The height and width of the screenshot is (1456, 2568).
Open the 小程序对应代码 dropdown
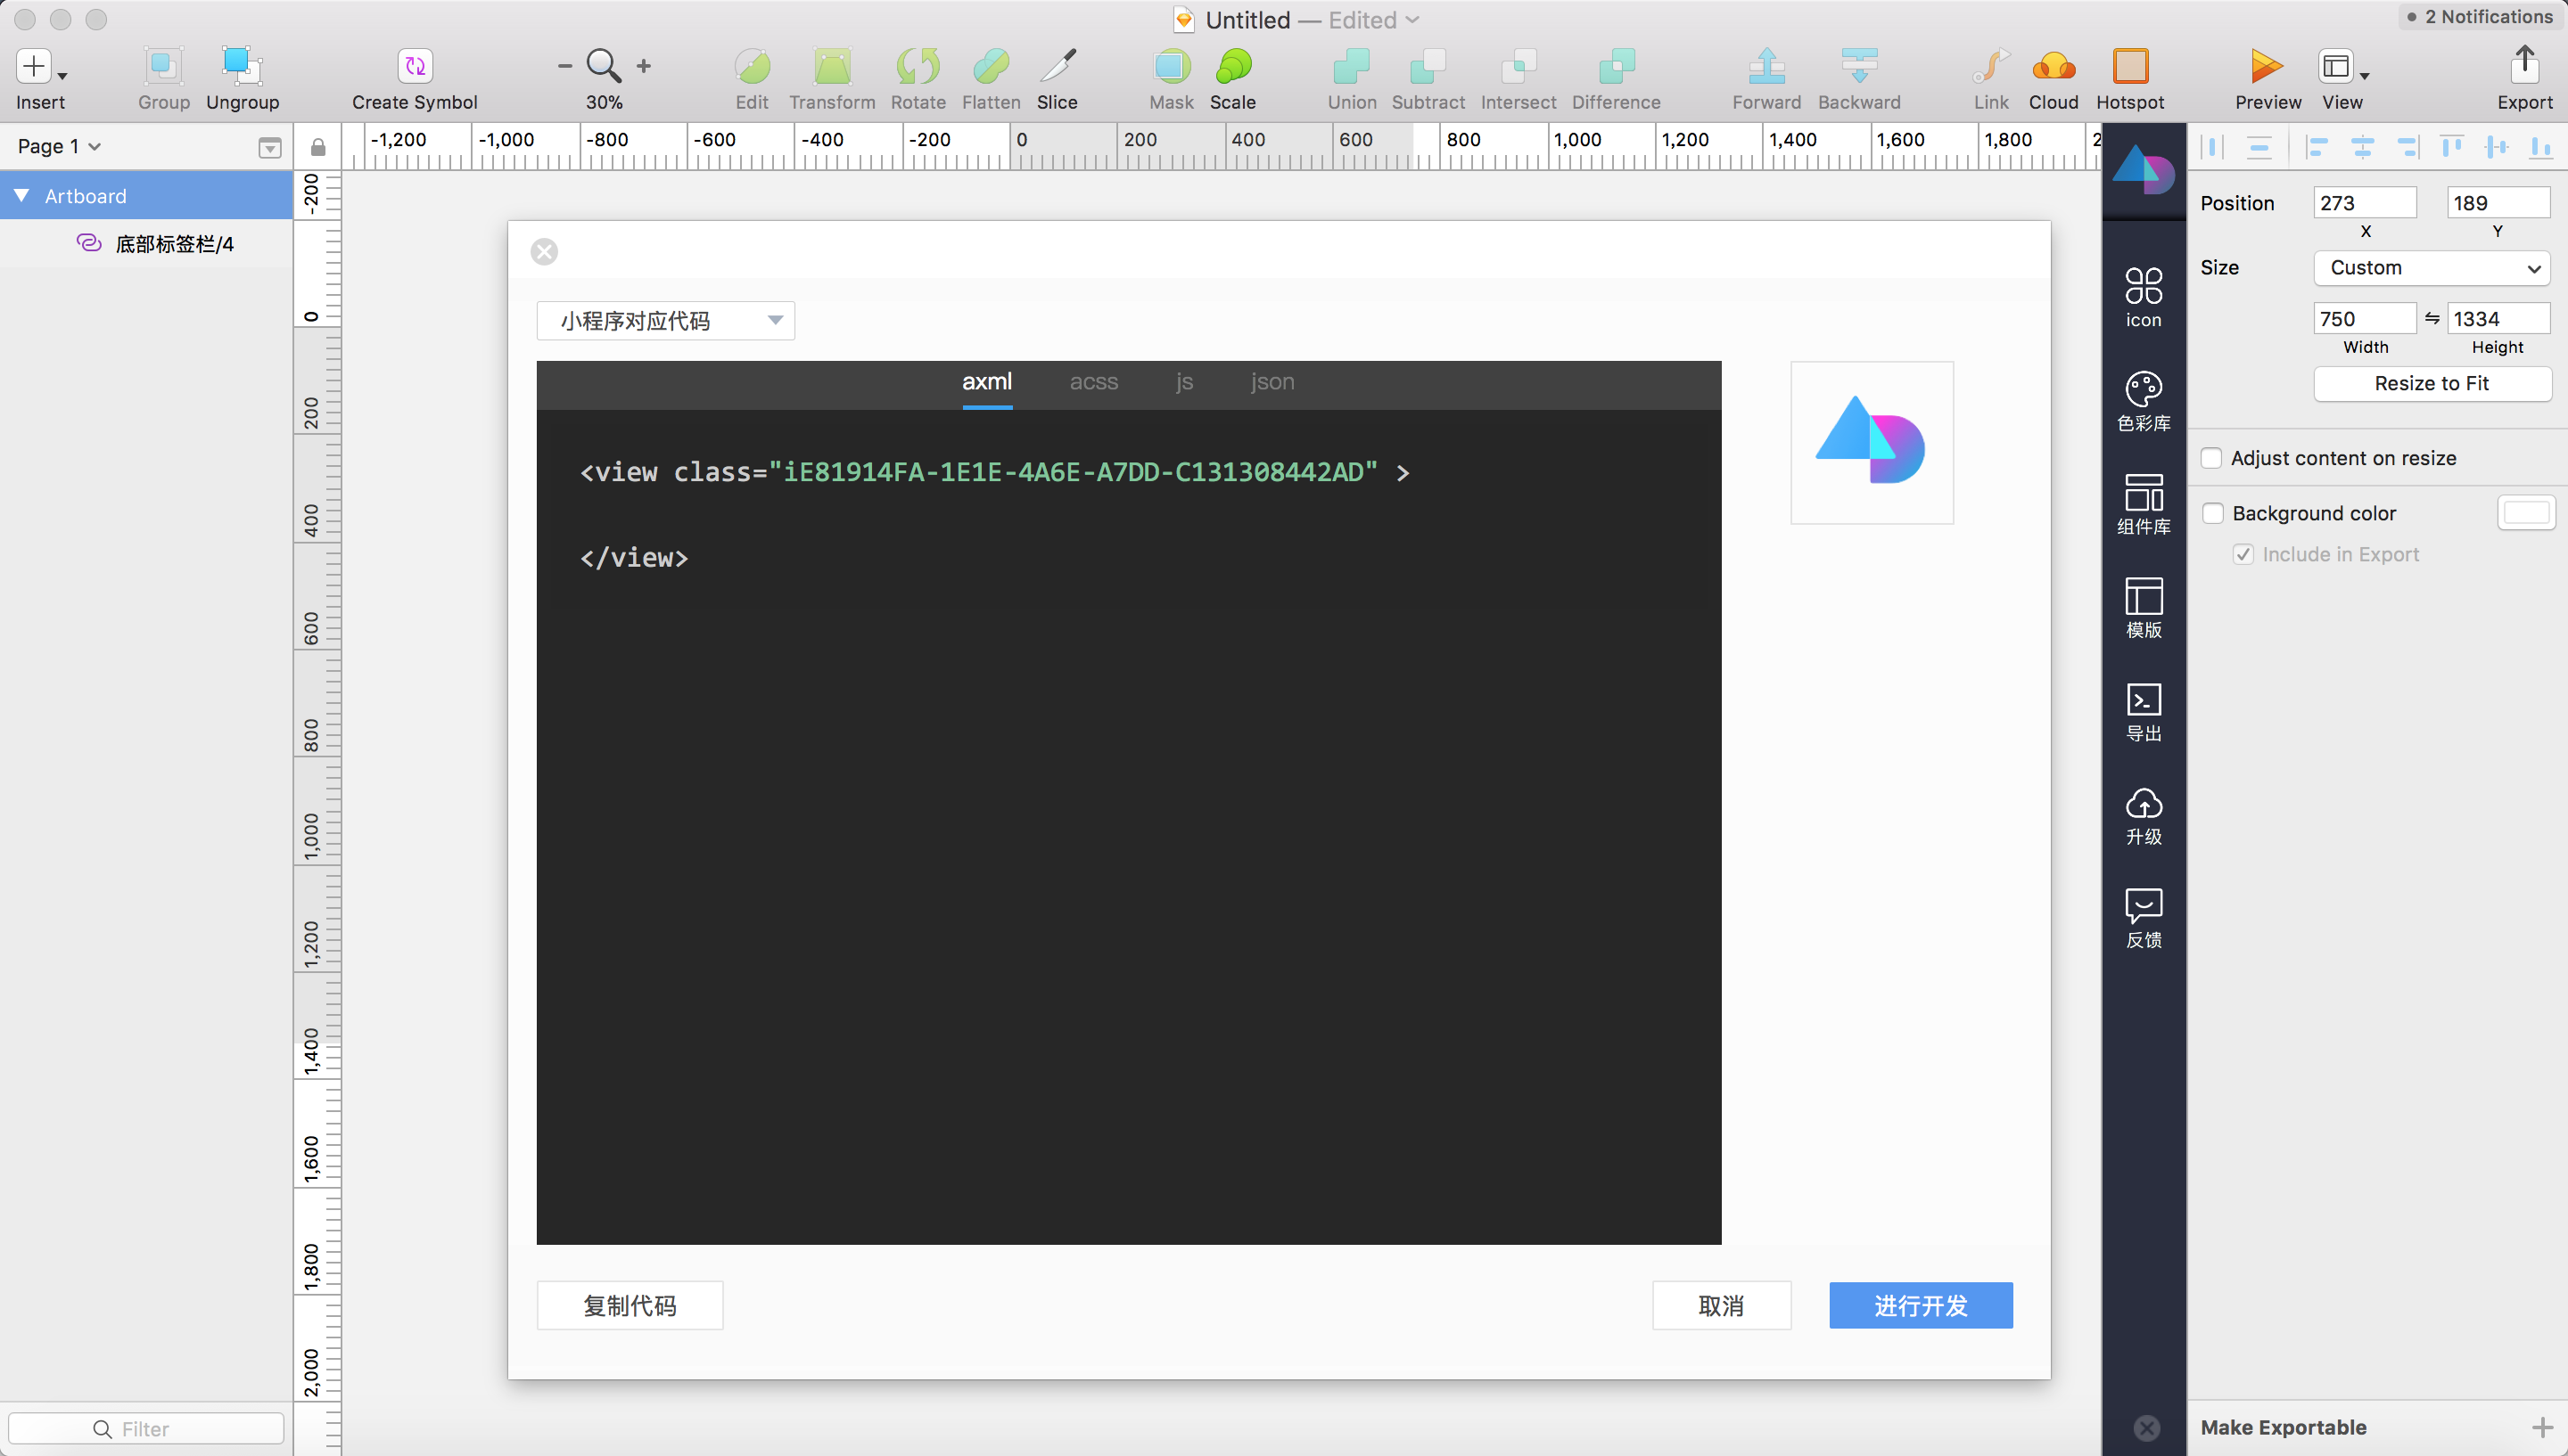[665, 321]
